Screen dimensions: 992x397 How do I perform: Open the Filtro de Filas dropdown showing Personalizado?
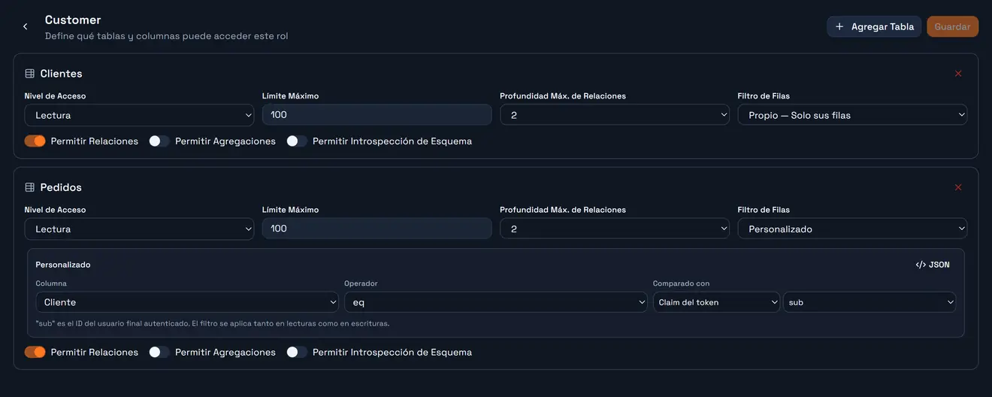(852, 229)
